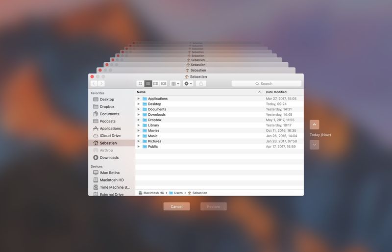Select Sebastien home in the sidebar
The image size is (392, 252).
point(112,143)
